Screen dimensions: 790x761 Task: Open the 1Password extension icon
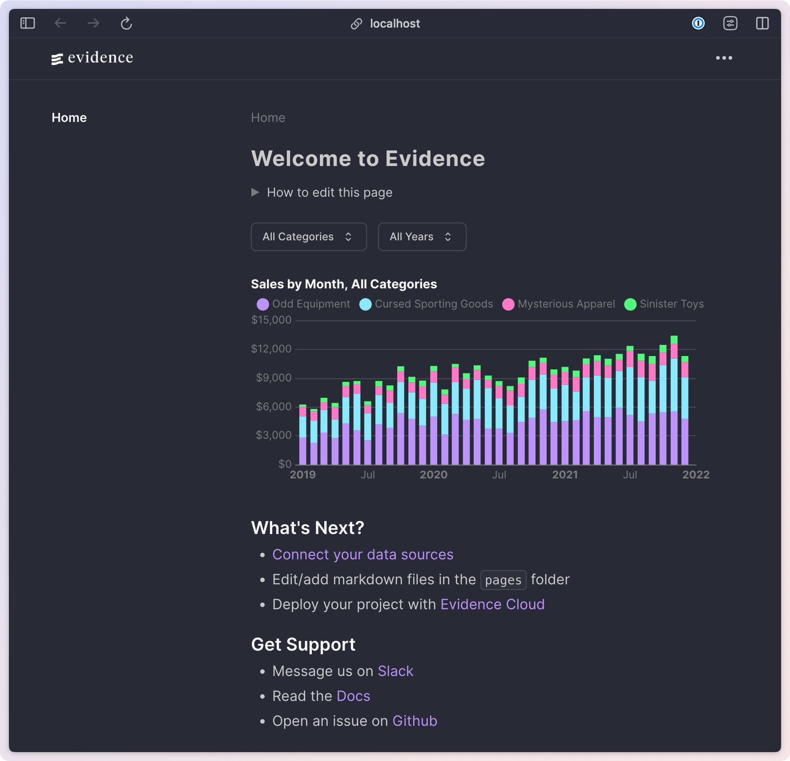698,23
